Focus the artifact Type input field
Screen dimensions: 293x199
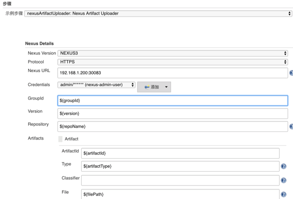180,166
